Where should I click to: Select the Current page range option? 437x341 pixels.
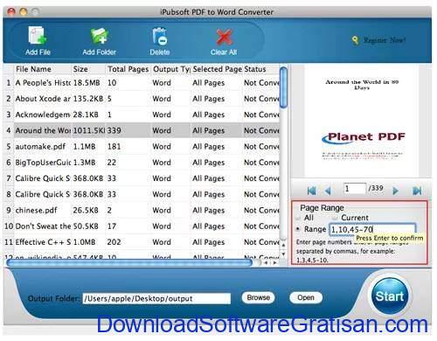[335, 218]
